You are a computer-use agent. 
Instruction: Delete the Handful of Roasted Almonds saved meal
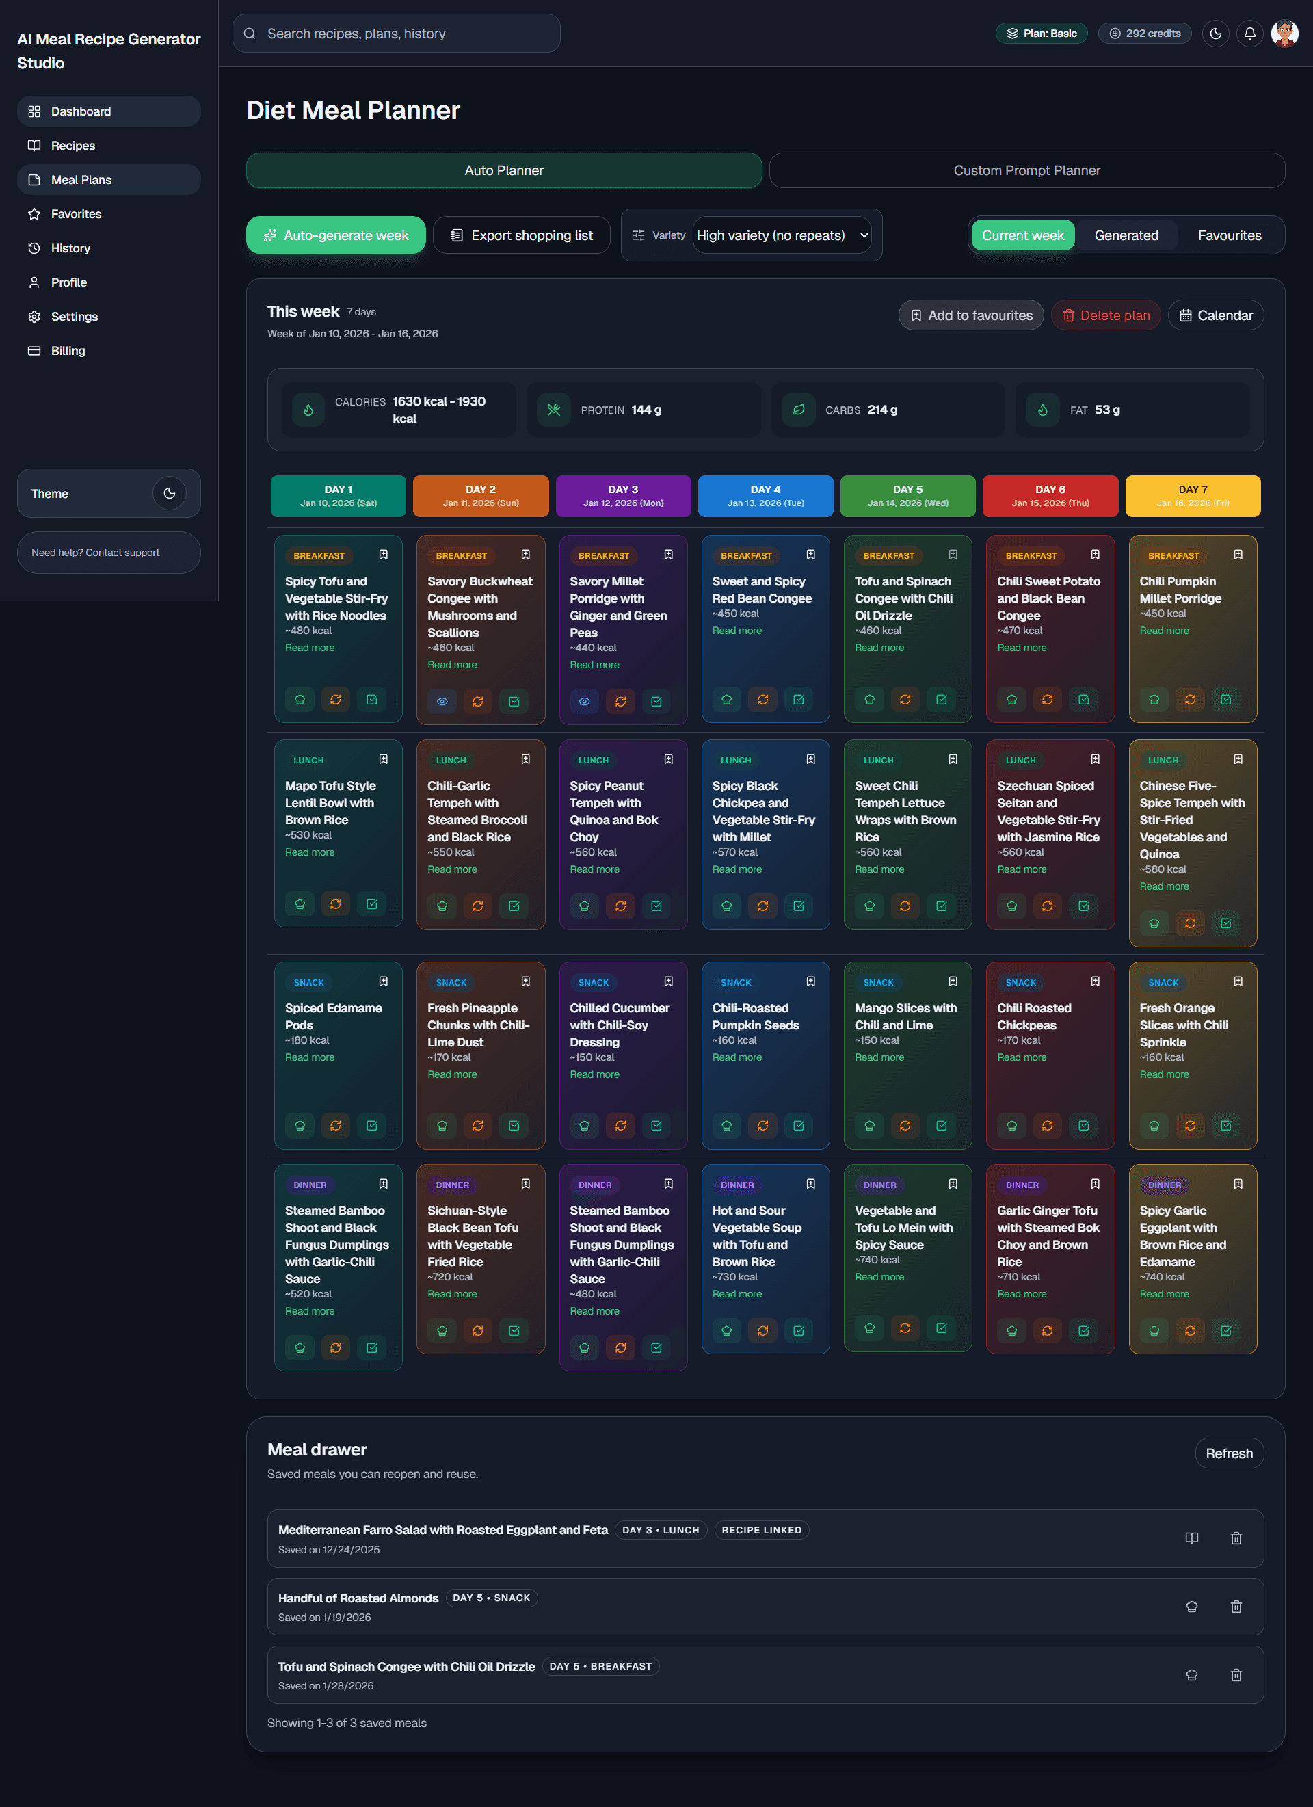tap(1237, 1607)
